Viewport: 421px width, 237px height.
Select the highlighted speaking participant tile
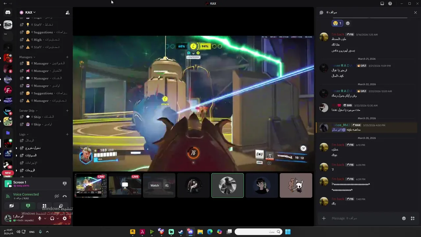(x=228, y=185)
